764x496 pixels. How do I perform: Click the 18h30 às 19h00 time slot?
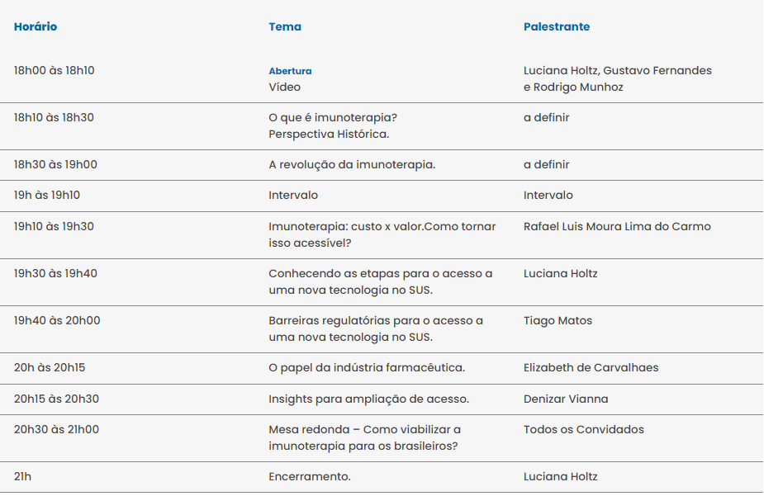click(x=55, y=164)
